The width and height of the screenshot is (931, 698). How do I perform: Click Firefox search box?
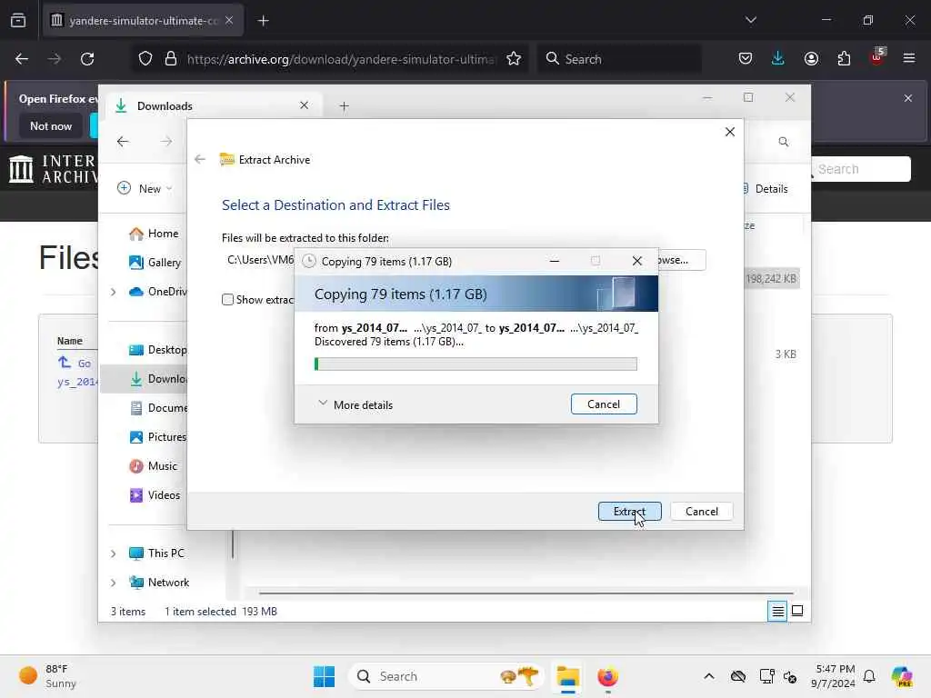(620, 59)
